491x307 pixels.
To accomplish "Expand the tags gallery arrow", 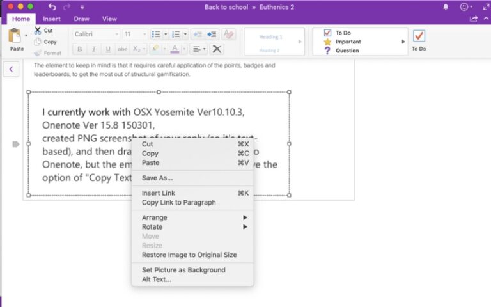I will [x=403, y=42].
